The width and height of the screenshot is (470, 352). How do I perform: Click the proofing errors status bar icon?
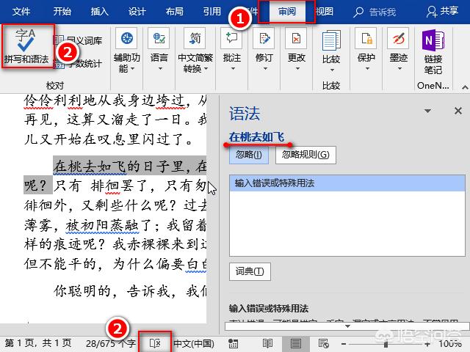(x=155, y=343)
